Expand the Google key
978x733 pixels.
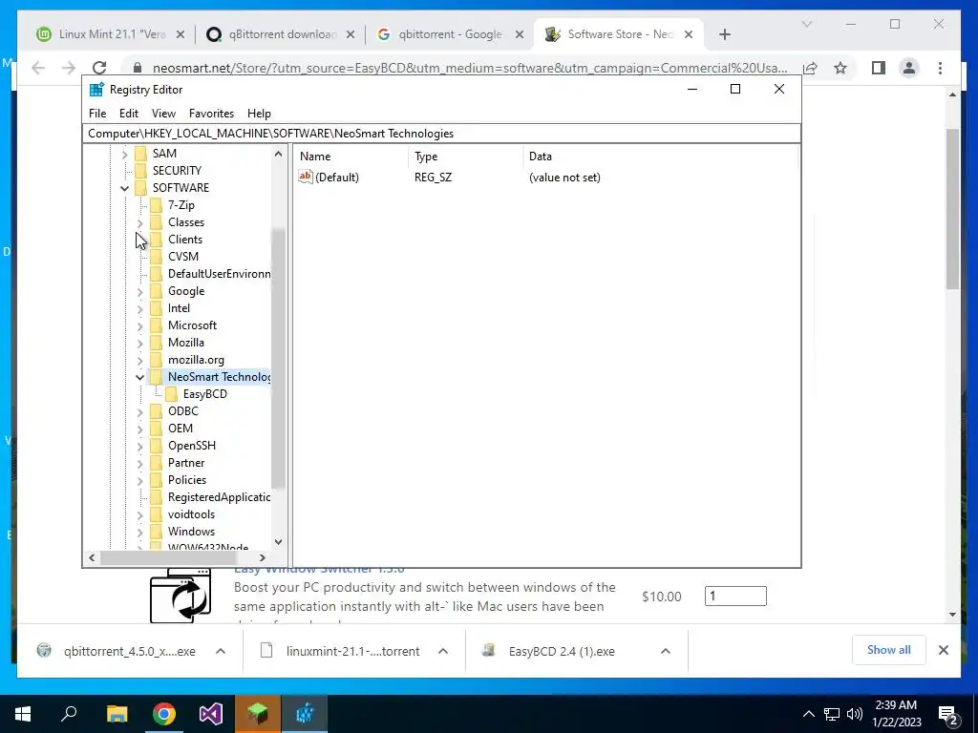coord(139,291)
